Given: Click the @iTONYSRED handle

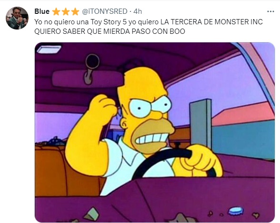Looking at the screenshot, I should point(105,11).
